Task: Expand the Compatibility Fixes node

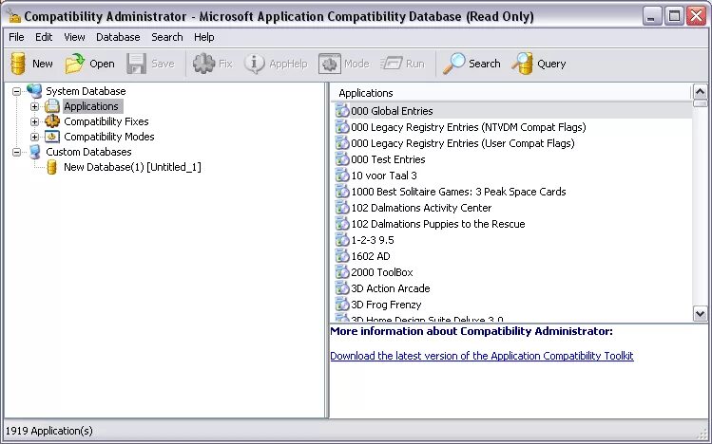Action: tap(34, 121)
